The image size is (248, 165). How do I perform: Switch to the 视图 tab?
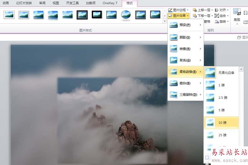pyautogui.click(x=56, y=3)
